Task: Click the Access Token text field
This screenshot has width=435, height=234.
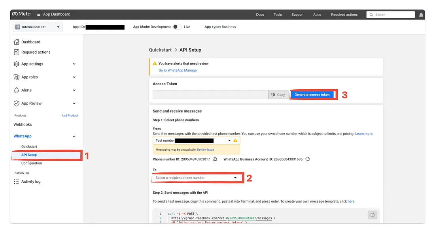Action: (x=210, y=95)
